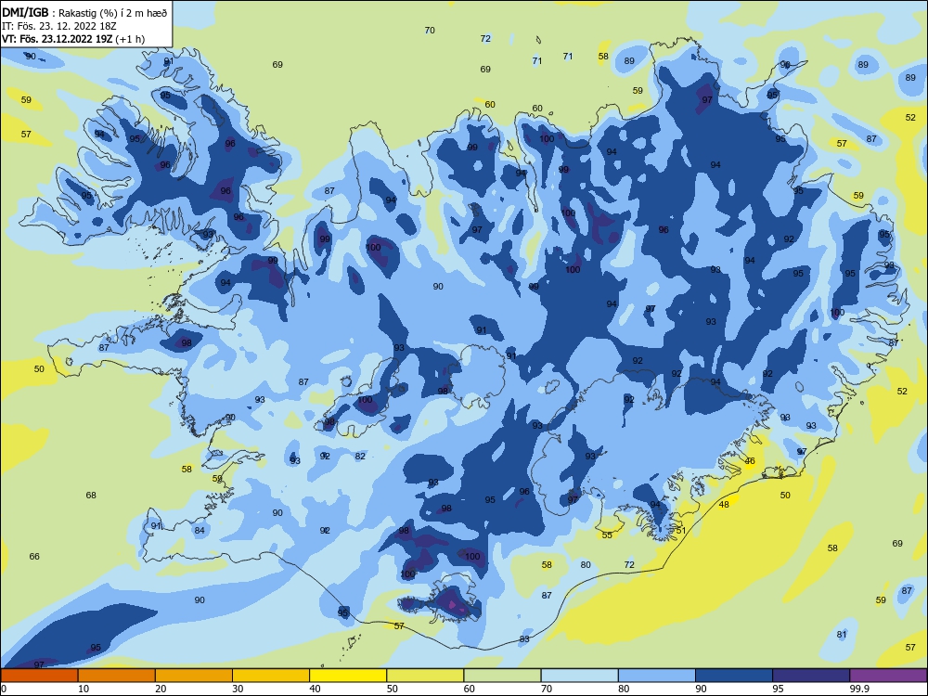Click the map value '84' on the peninsula
The image size is (928, 696).
pyautogui.click(x=200, y=530)
